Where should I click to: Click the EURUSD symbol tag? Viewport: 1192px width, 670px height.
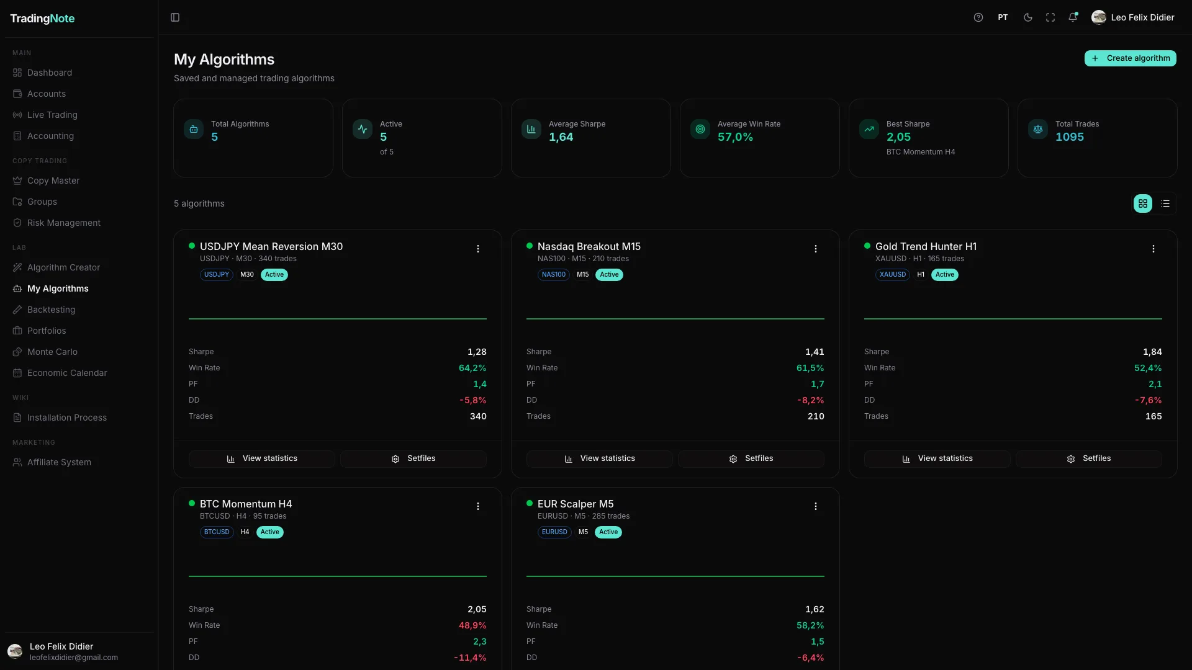coord(554,532)
